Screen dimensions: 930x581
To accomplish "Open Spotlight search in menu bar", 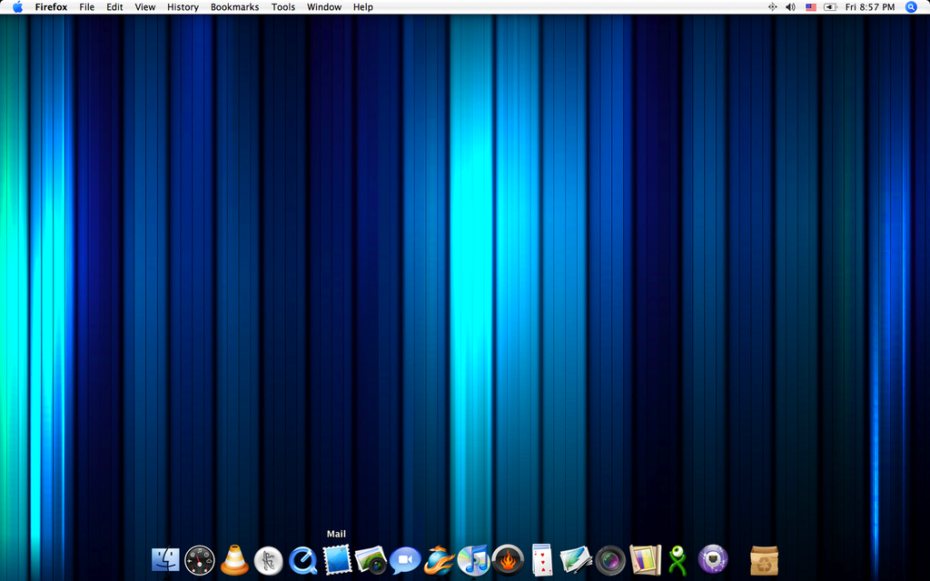I will [911, 7].
